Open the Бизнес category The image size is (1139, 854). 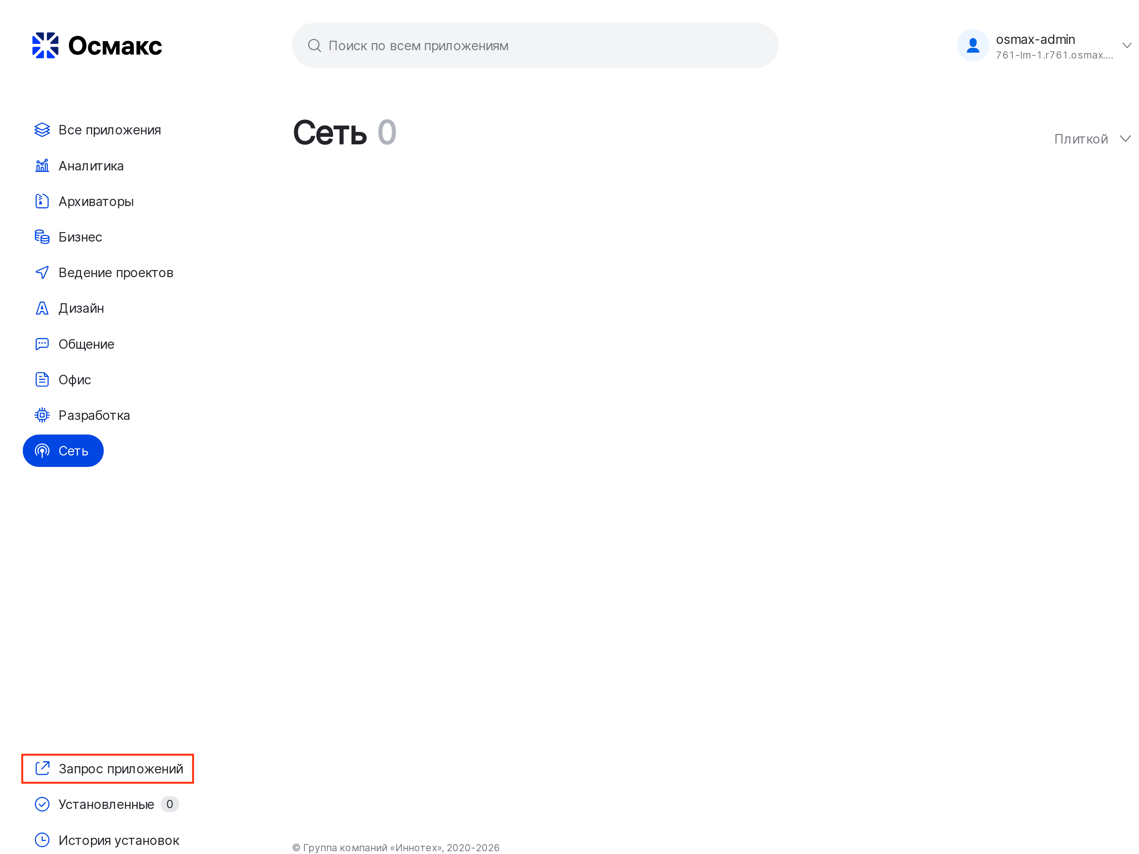point(68,237)
